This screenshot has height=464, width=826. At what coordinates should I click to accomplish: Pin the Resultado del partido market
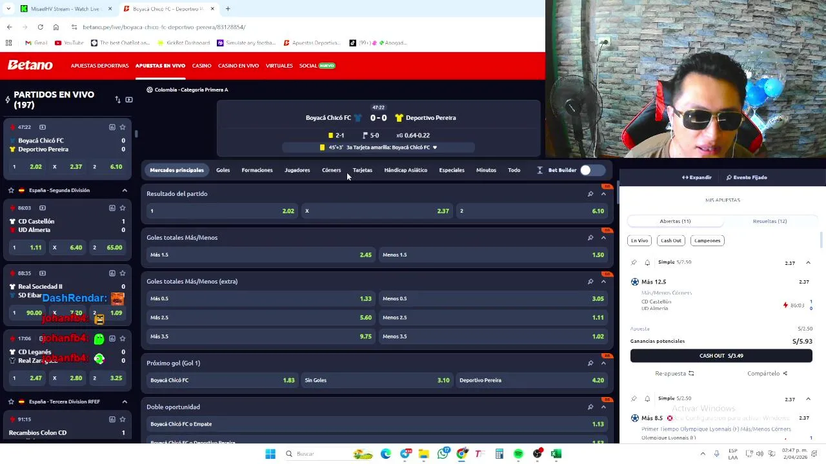[x=590, y=193]
